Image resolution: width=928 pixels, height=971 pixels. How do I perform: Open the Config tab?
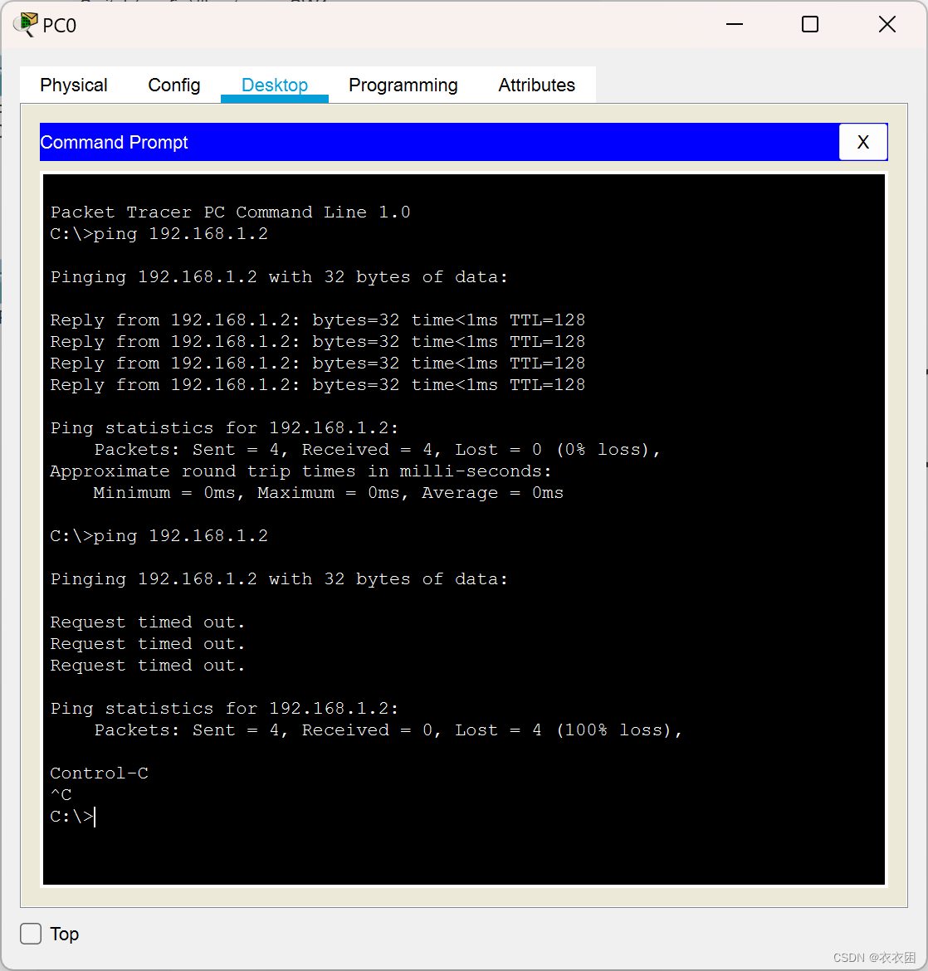tap(174, 85)
